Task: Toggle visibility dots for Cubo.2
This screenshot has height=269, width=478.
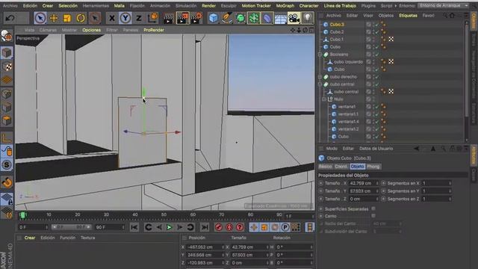Action: coord(373,31)
